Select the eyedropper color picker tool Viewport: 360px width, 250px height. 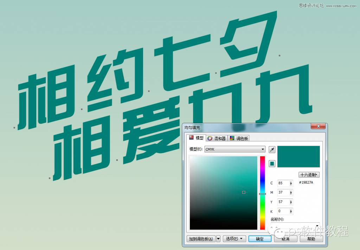[272, 149]
